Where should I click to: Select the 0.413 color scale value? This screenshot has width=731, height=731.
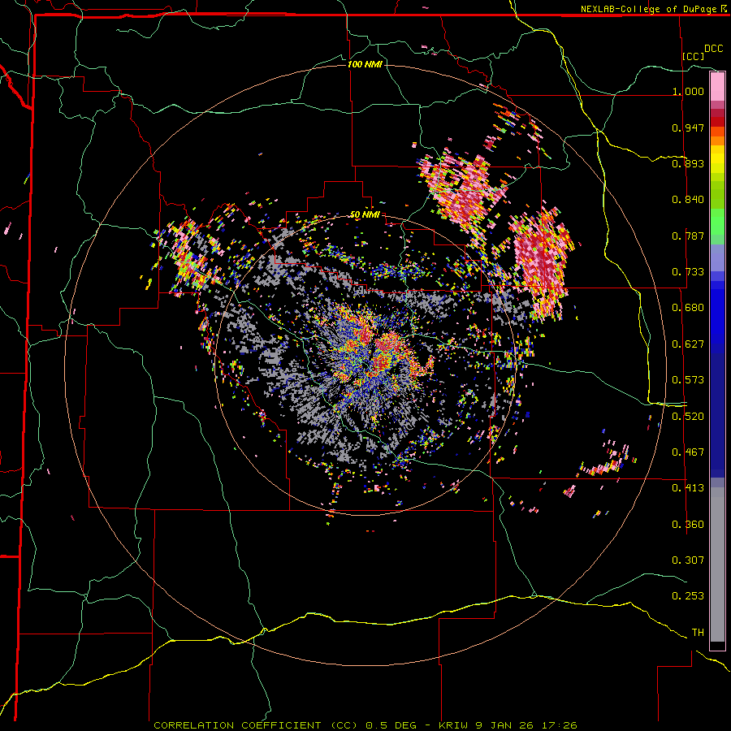pos(688,488)
